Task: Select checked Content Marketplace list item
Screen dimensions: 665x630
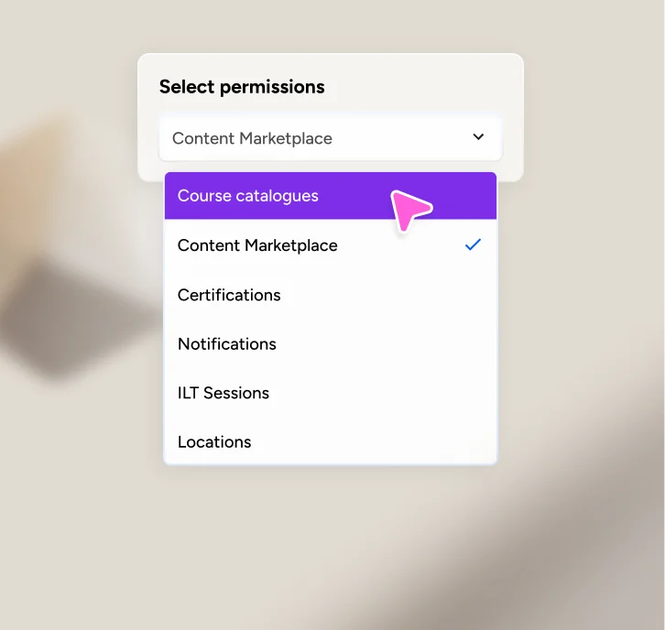Action: coord(331,245)
